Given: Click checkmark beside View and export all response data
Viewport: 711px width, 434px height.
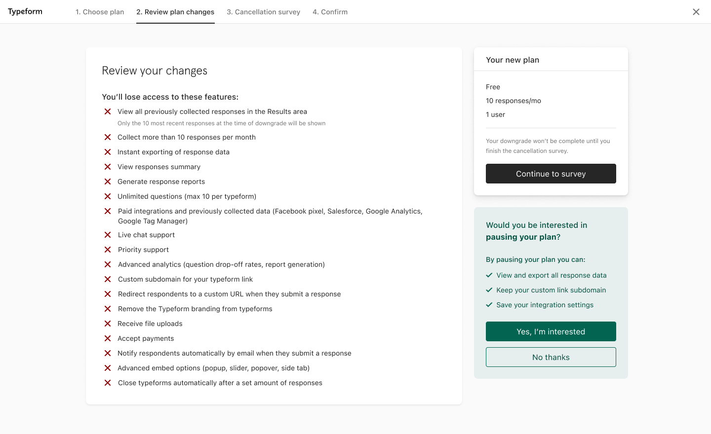Looking at the screenshot, I should pyautogui.click(x=489, y=275).
